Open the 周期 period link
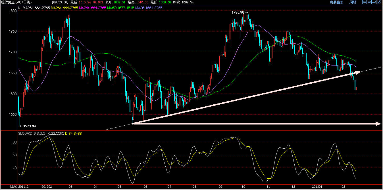This screenshot has width=383, height=190. 353,2
